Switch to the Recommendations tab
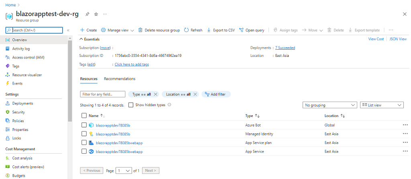 [x=120, y=79]
